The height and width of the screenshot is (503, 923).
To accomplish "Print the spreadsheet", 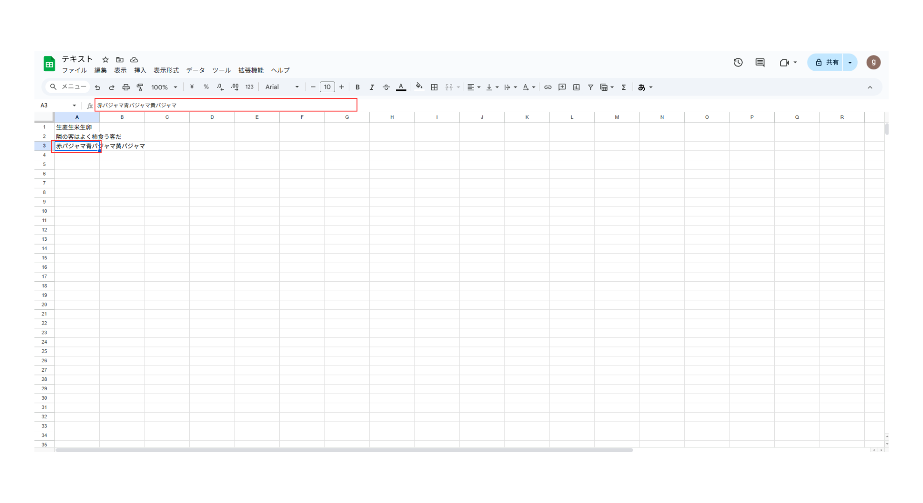I will 126,87.
